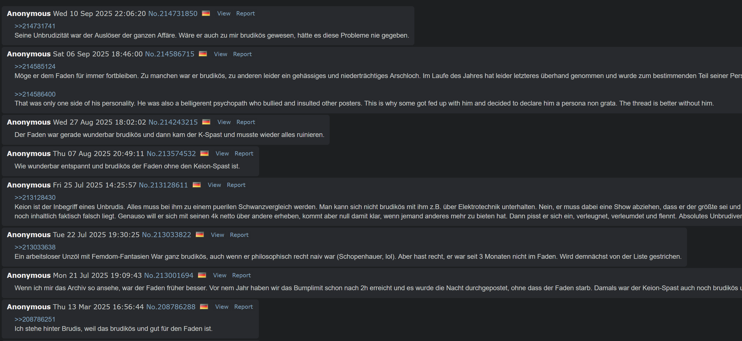742x341 pixels.
Task: Follow the quote link >>214586400
Action: 35,94
